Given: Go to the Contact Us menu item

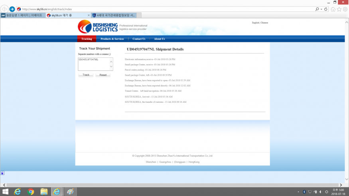Looking at the screenshot, I should point(139,39).
